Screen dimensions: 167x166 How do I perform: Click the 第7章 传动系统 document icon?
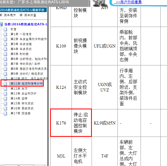[x=6, y=64]
